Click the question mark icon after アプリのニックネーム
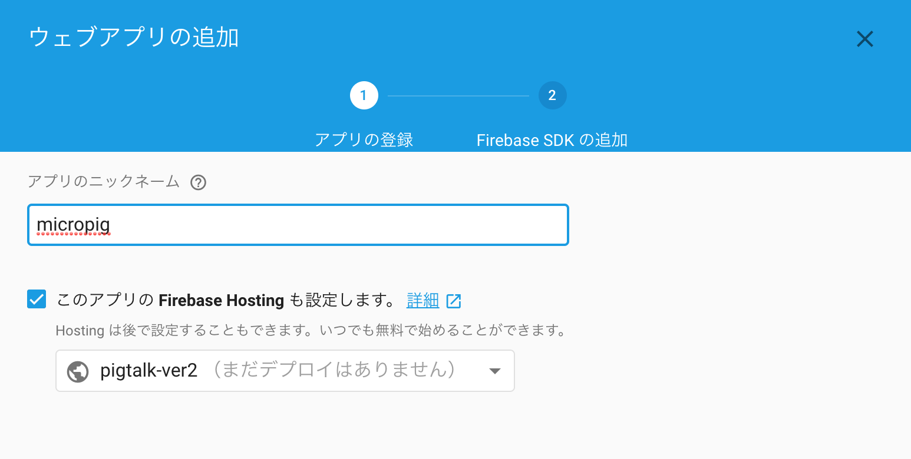The image size is (911, 459). pyautogui.click(x=199, y=182)
